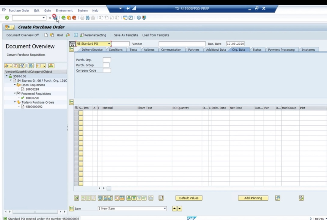This screenshot has height=220, width=327.
Task: Click the hierarchy breakdown icon in Document Overview
Action: 51,66
